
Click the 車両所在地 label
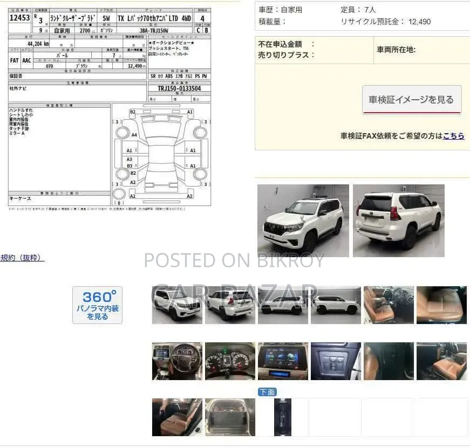tap(396, 50)
